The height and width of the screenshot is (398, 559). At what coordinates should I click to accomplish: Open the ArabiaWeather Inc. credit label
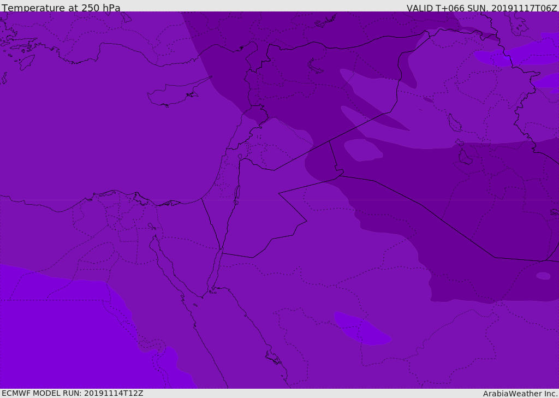coord(520,393)
